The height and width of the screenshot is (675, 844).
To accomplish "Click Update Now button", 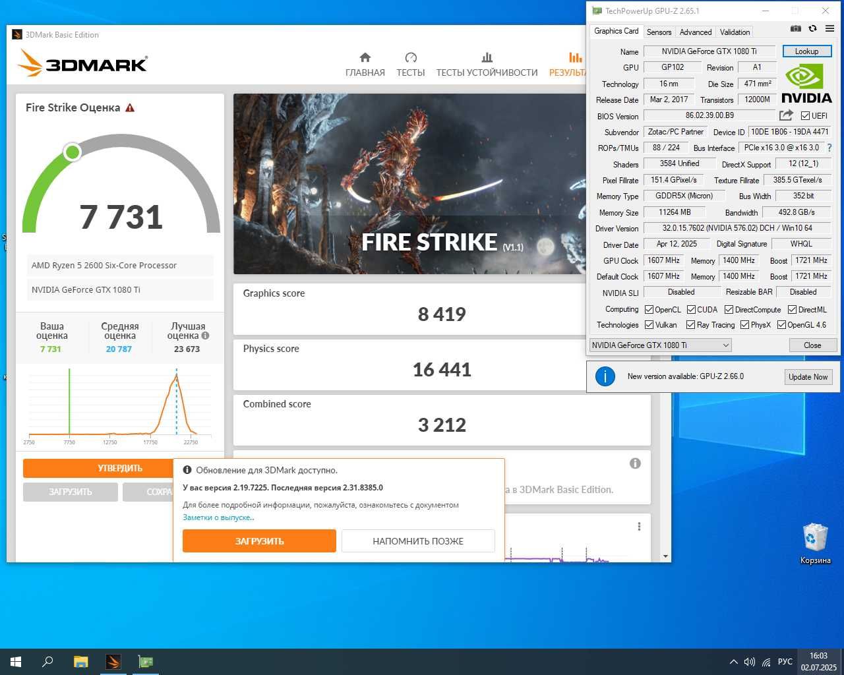I will pyautogui.click(x=808, y=377).
